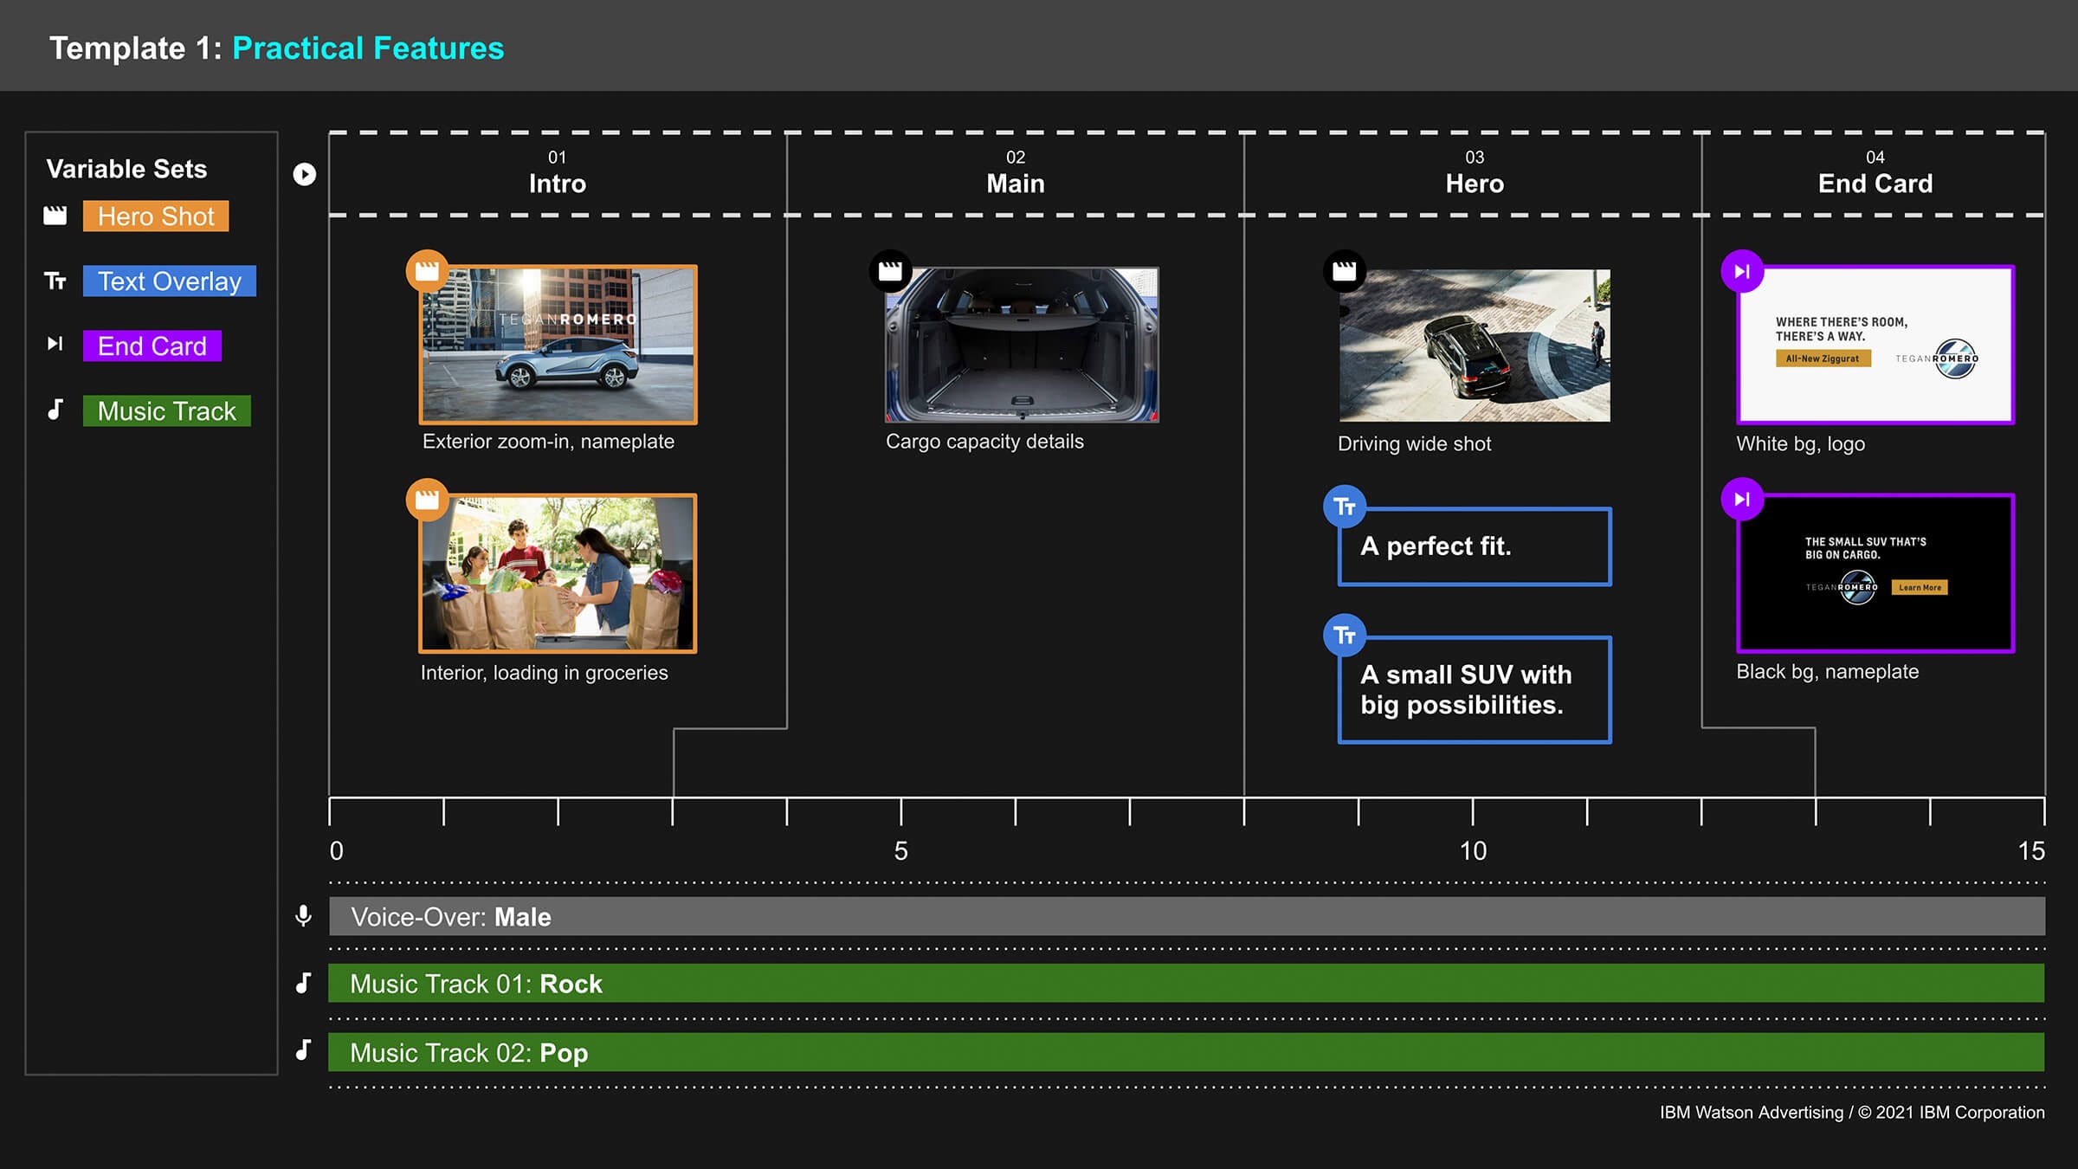Click the clapperboard icon next to Hero Shot
This screenshot has width=2078, height=1169.
coord(55,216)
